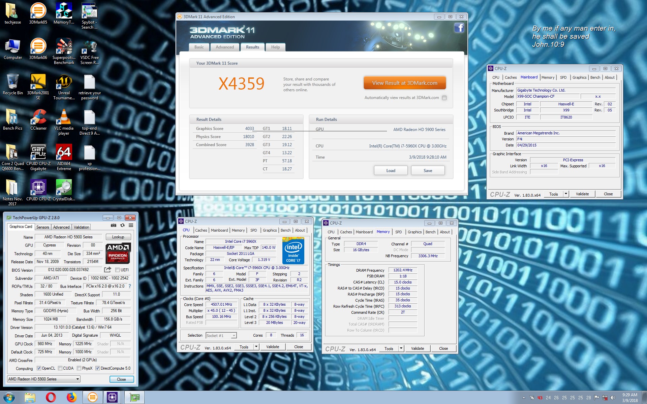The width and height of the screenshot is (647, 404).
Task: Click the Windows Start orb
Action: pyautogui.click(x=9, y=397)
